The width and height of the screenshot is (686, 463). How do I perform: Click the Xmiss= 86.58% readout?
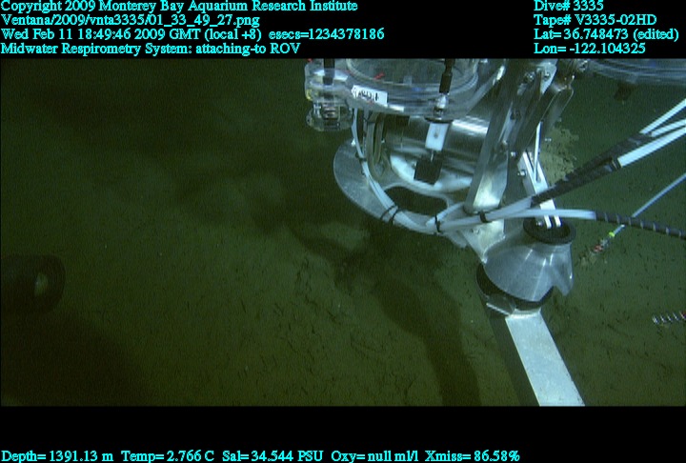coord(472,456)
